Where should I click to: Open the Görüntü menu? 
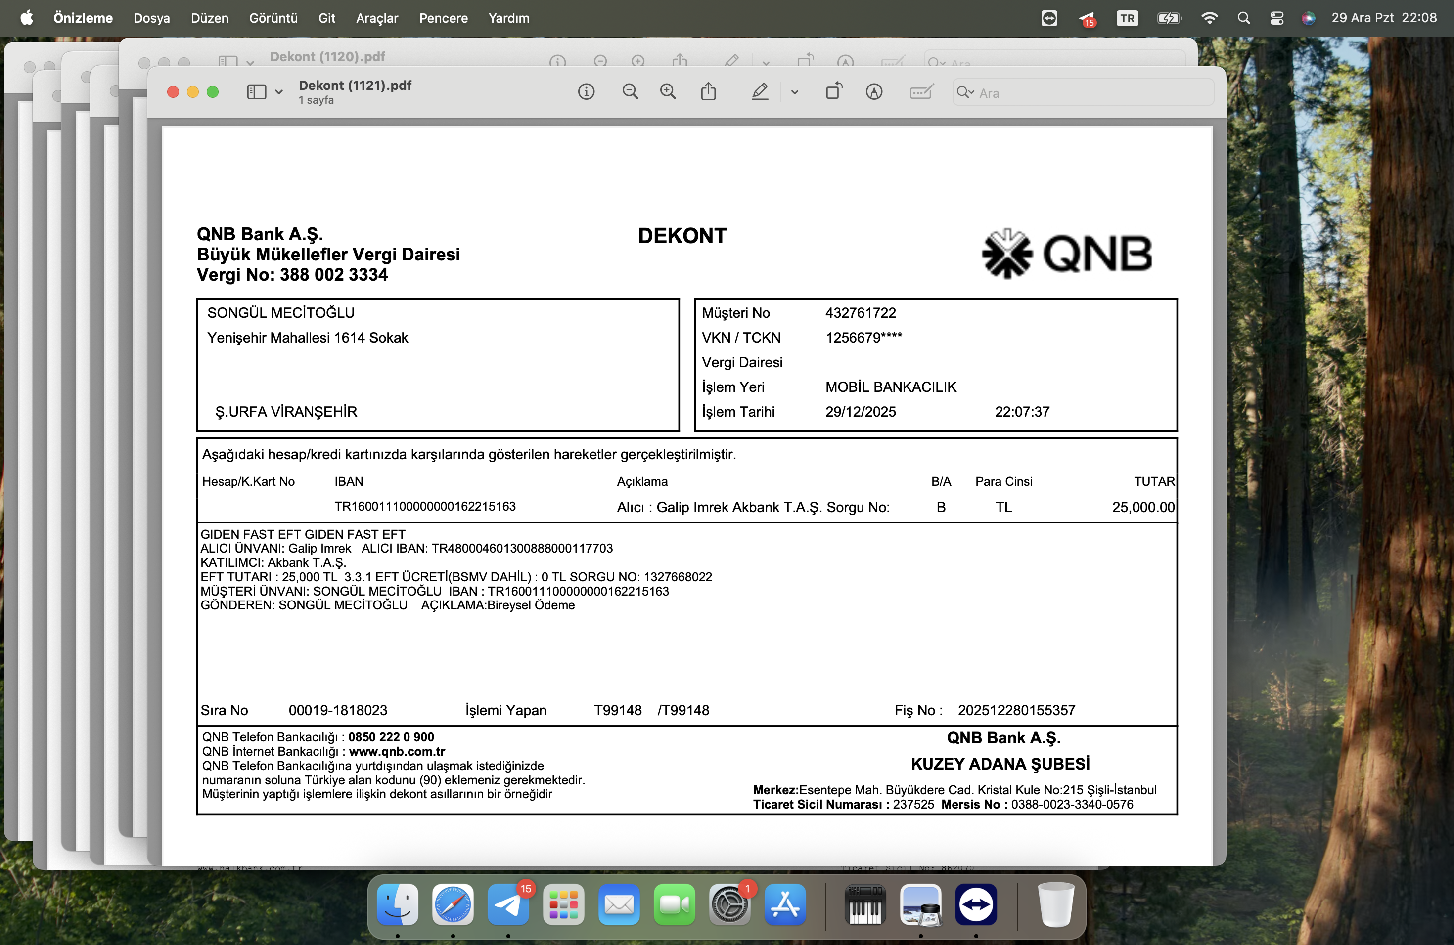pos(273,18)
